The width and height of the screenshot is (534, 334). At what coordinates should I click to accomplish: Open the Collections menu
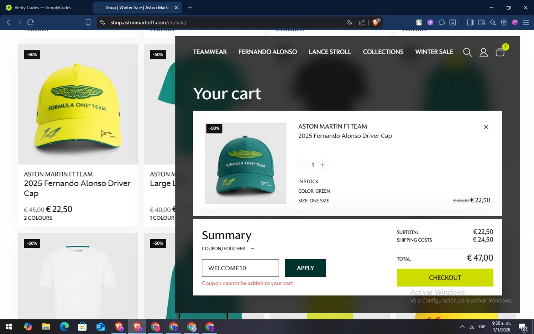click(x=383, y=52)
